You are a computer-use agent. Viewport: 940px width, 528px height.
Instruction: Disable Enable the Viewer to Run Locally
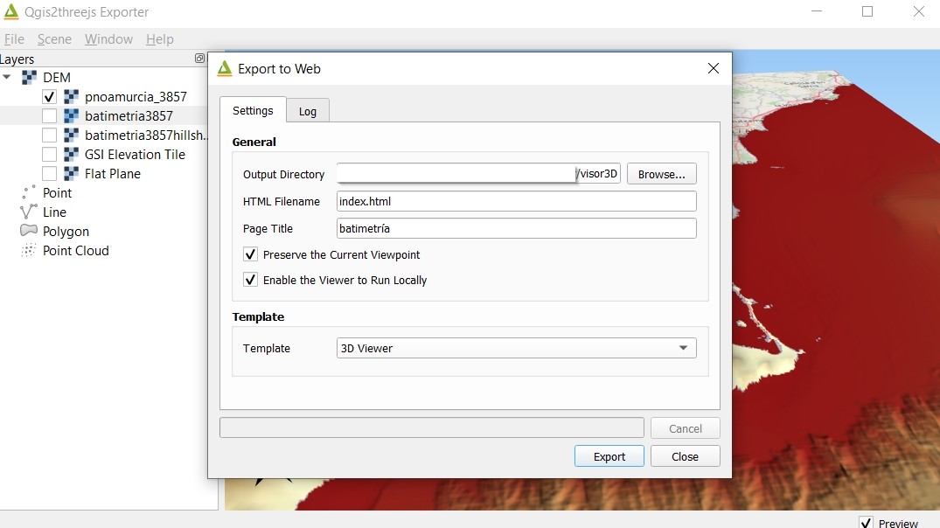(x=251, y=281)
